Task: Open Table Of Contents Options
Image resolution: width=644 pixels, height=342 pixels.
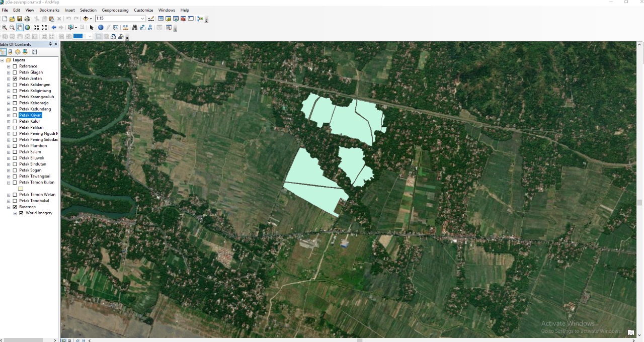Action: coord(34,52)
